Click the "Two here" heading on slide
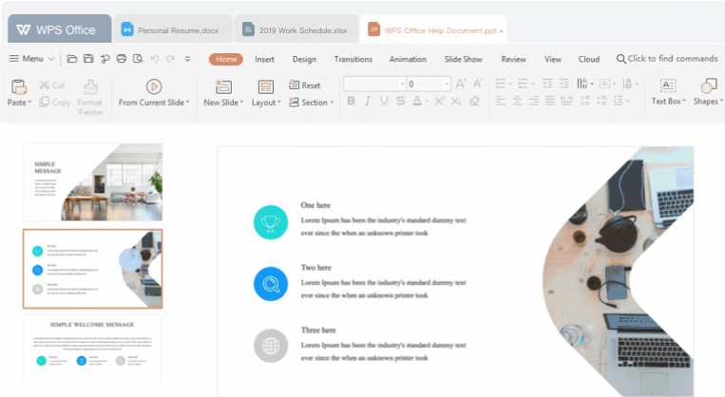Screen dimensions: 725x397 [x=316, y=268]
